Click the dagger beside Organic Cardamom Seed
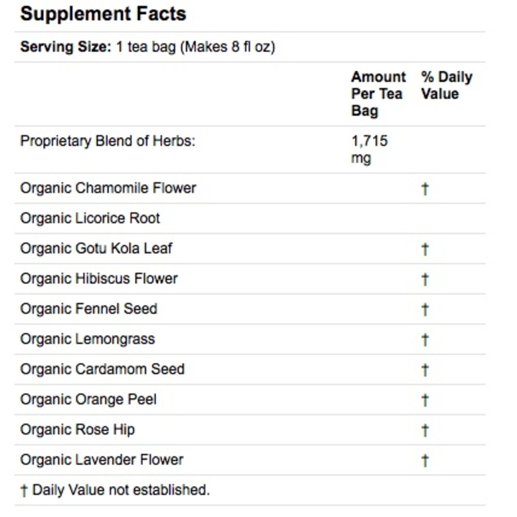517x517 pixels. click(x=425, y=370)
